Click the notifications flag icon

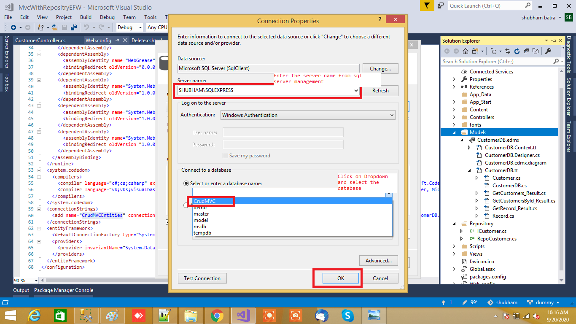tap(427, 5)
